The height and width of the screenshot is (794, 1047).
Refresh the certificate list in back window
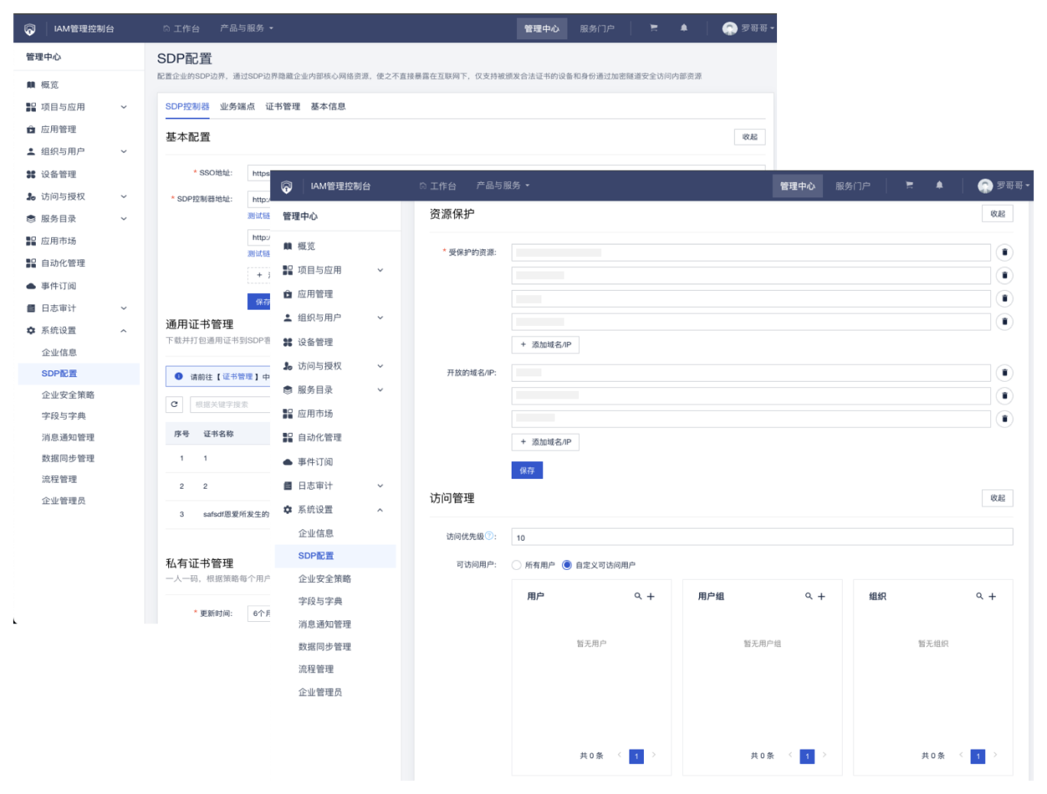pos(174,404)
